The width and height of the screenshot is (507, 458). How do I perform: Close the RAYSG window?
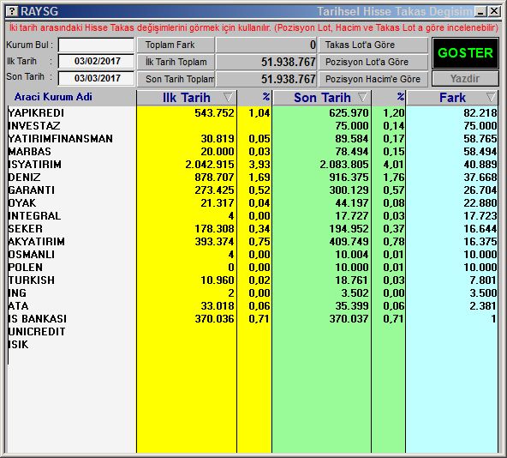point(494,12)
